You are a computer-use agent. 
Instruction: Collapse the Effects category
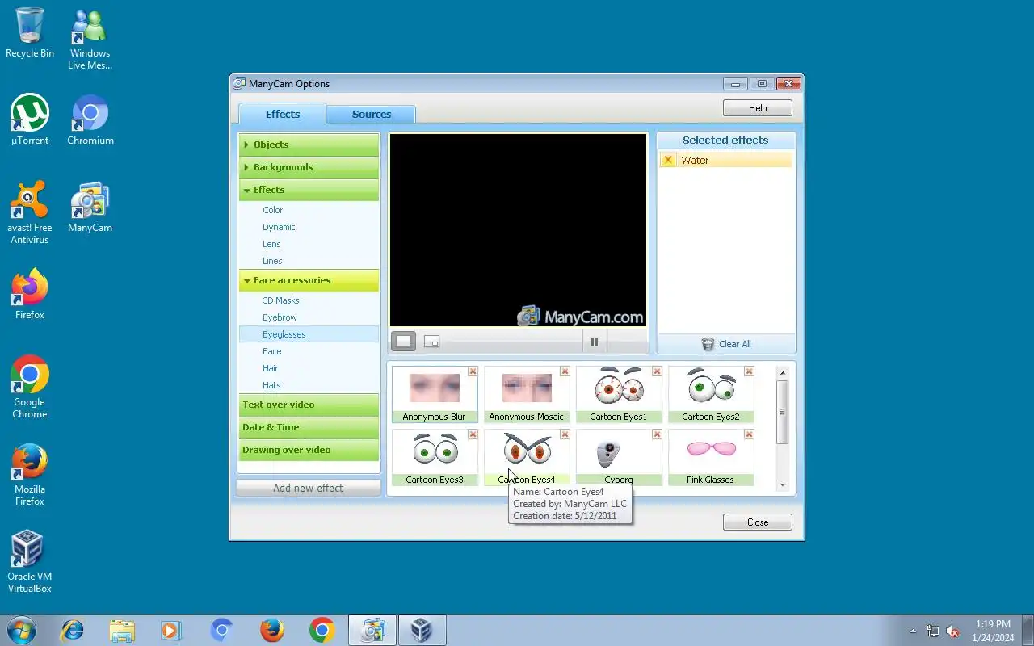coord(309,190)
